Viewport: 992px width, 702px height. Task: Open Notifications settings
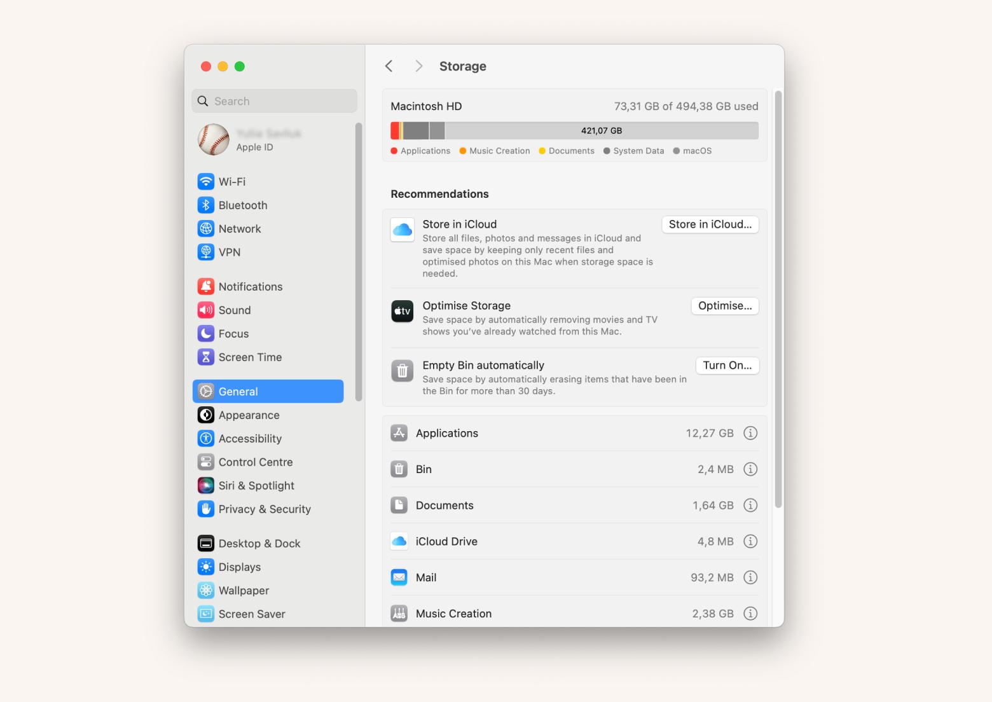click(x=251, y=286)
